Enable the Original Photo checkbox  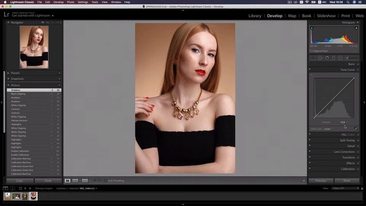pyautogui.click(x=311, y=51)
